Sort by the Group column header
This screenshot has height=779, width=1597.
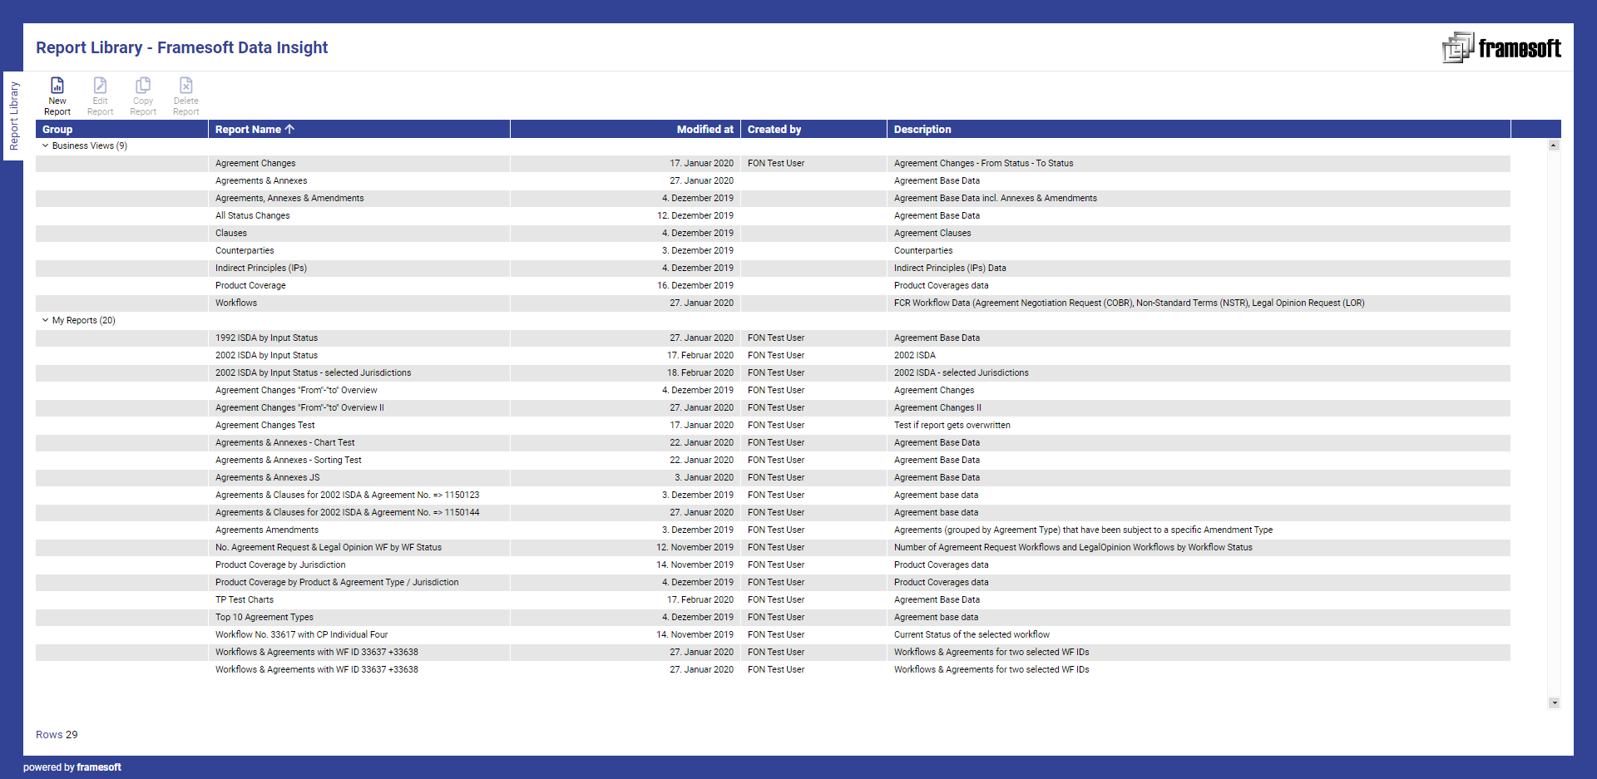tap(121, 129)
